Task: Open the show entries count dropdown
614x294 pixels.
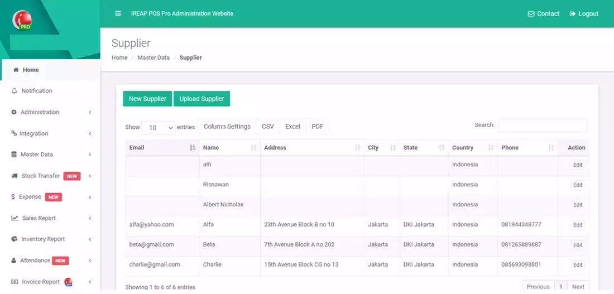Action: pyautogui.click(x=159, y=128)
